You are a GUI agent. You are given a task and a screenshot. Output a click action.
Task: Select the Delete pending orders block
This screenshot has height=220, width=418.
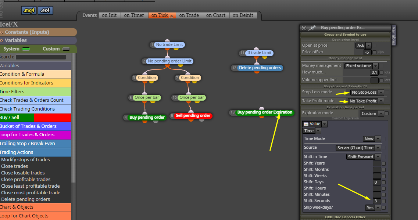tap(260, 68)
